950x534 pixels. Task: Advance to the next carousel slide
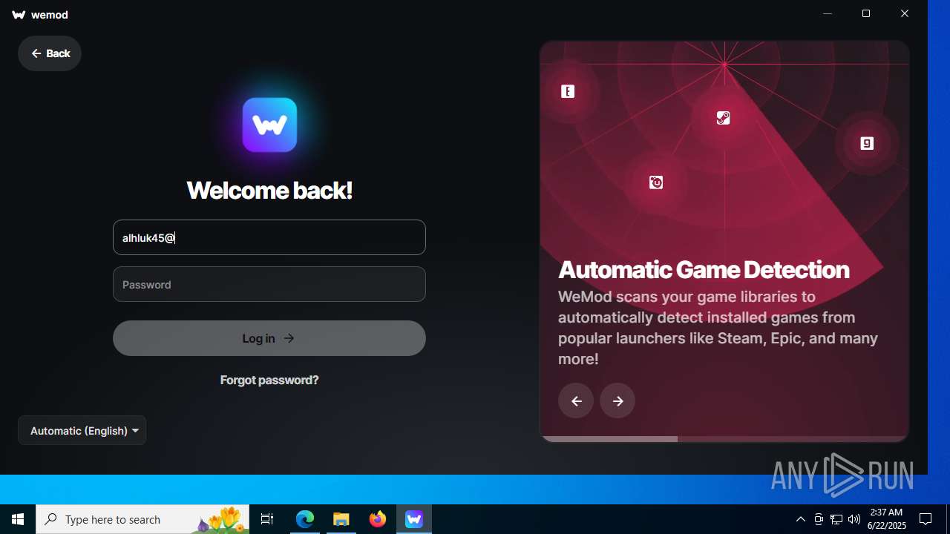[617, 401]
